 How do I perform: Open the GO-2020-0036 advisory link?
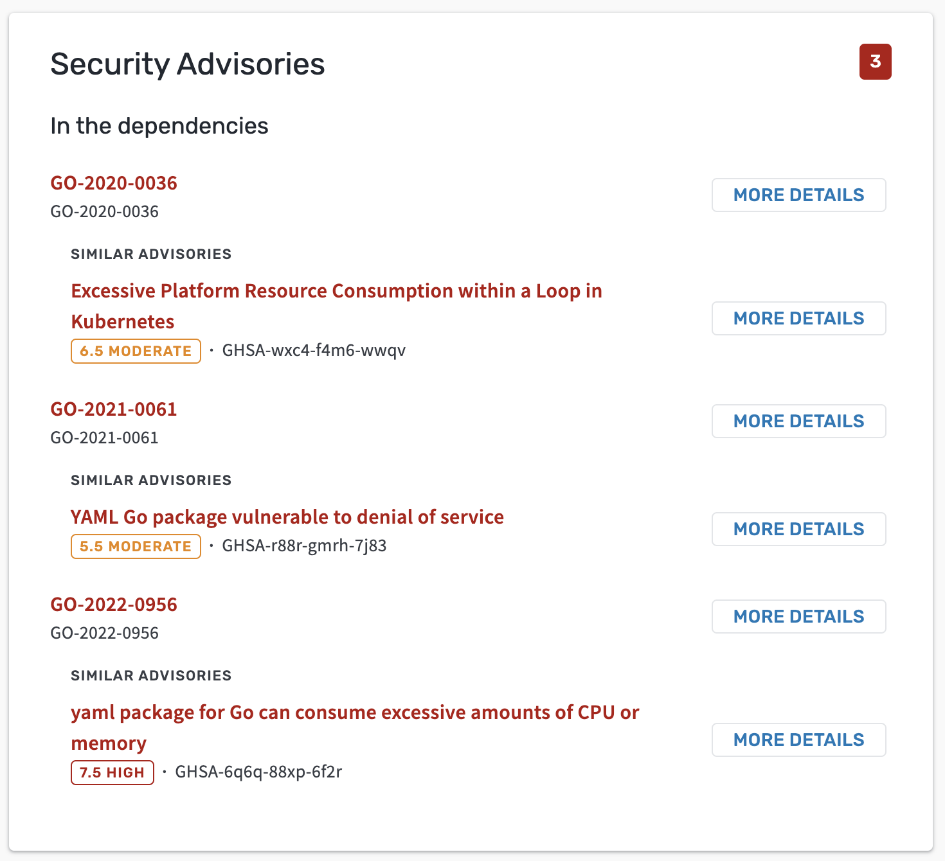click(x=114, y=183)
